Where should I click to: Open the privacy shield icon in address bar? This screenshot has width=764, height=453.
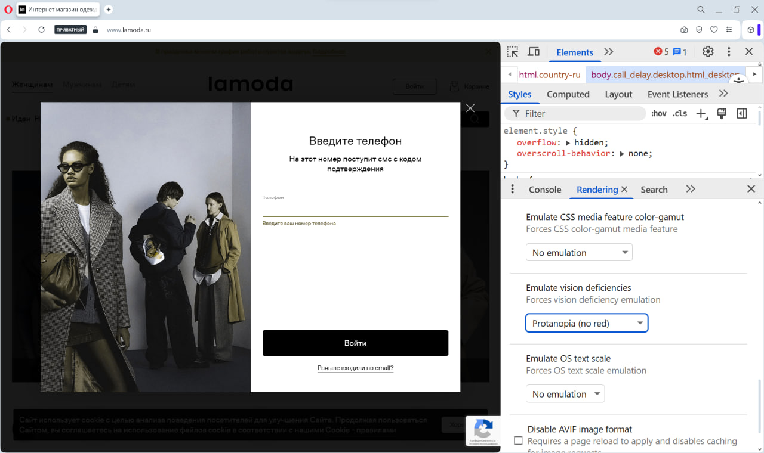pyautogui.click(x=699, y=30)
